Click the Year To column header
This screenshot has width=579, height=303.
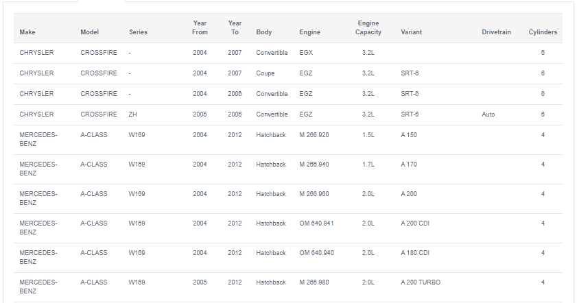[x=235, y=27]
